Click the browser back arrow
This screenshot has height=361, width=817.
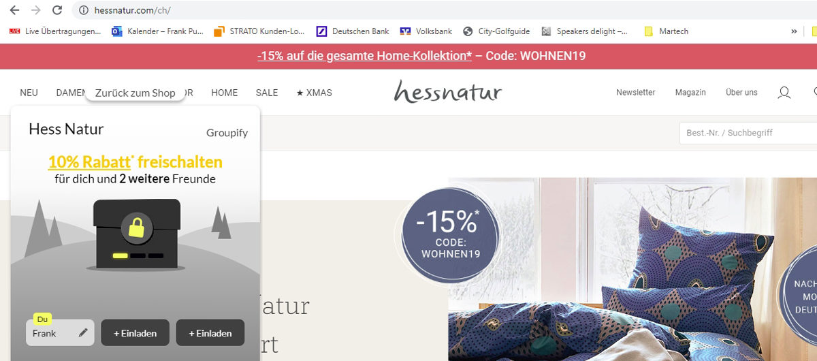14,10
